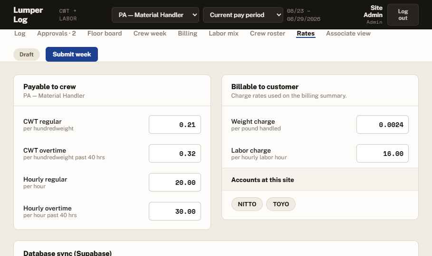Viewport: 432px width, 256px height.
Task: Click the Lumper Log logo
Action: coord(28,15)
